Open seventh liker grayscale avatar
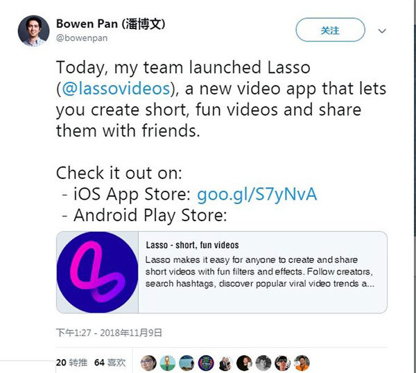Viewport: 416px width, 373px height. 263,363
